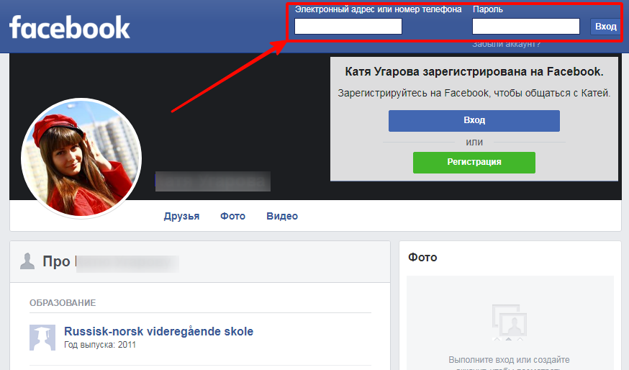Click the Про section heading
Image resolution: width=629 pixels, height=370 pixels.
click(x=56, y=261)
